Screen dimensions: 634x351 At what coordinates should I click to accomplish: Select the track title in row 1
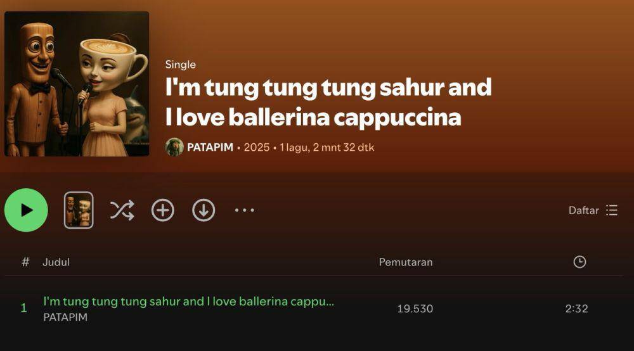coord(188,302)
